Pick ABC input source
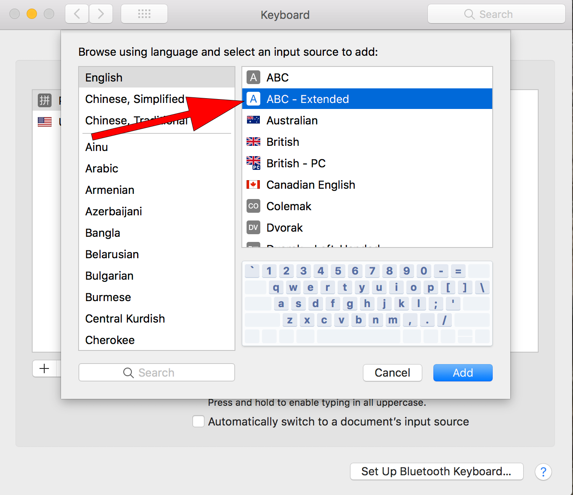This screenshot has width=573, height=495. point(277,78)
